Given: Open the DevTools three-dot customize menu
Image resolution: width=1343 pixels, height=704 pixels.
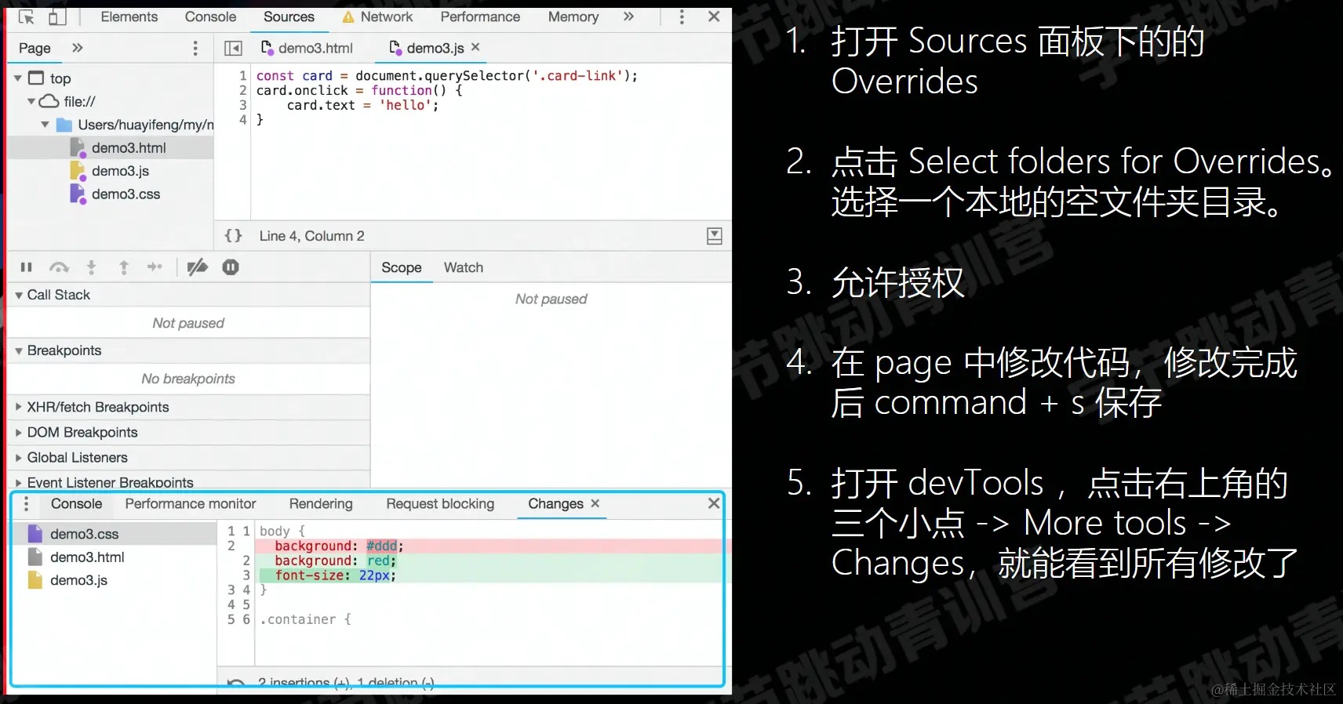Looking at the screenshot, I should click(x=681, y=16).
